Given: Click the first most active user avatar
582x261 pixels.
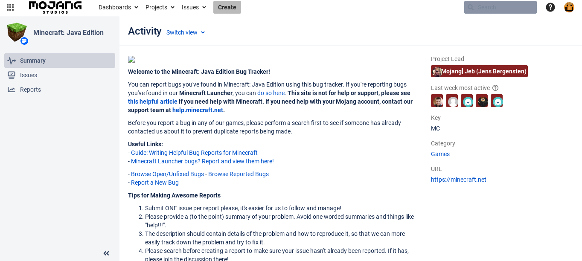Looking at the screenshot, I should 437,101.
